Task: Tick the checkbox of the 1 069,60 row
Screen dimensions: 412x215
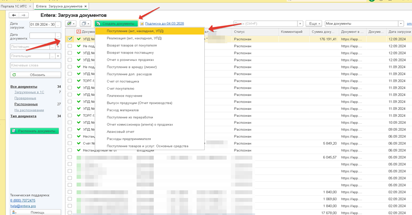Action: pos(69,199)
